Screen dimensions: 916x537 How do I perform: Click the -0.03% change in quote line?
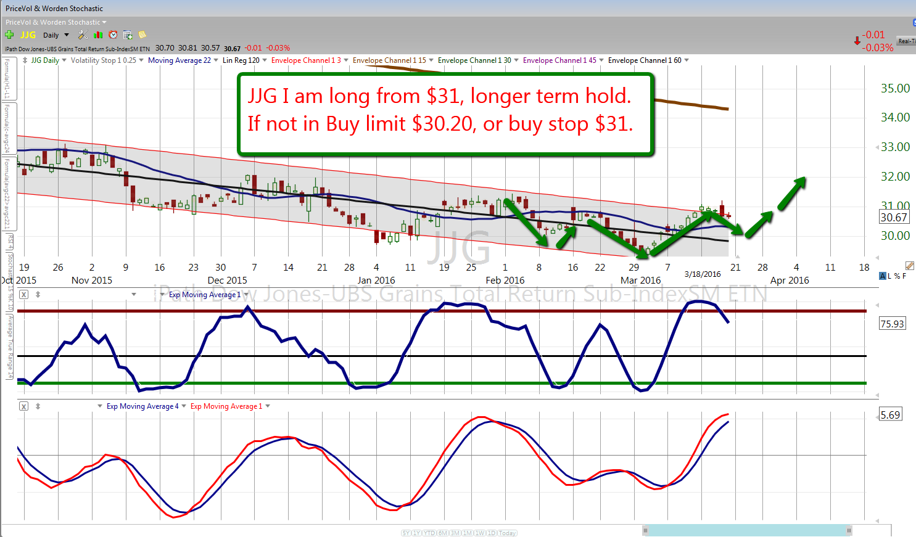(x=278, y=48)
